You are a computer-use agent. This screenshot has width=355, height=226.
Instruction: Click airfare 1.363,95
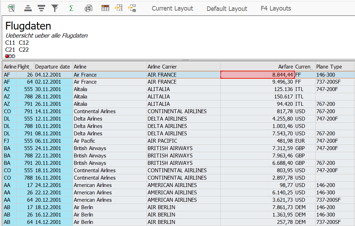257,215
